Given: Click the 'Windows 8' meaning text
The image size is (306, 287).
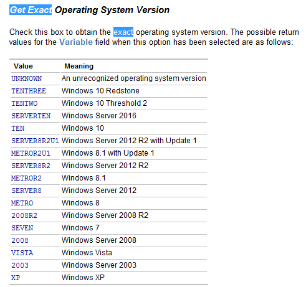Looking at the screenshot, I should pyautogui.click(x=80, y=203).
